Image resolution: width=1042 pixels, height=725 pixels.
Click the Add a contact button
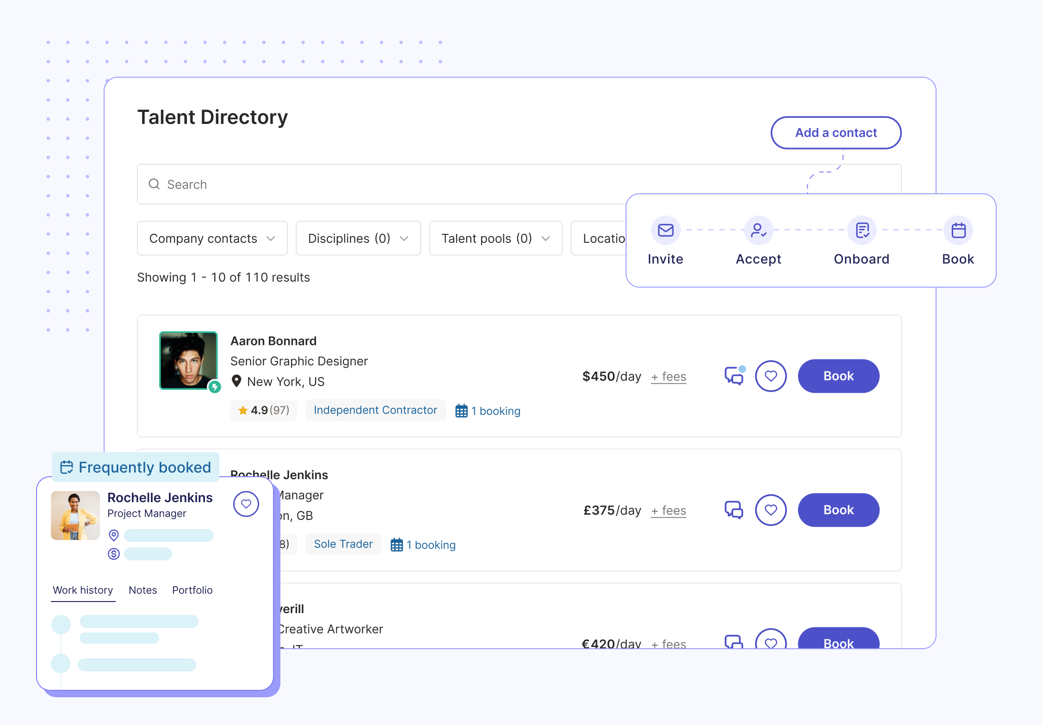click(836, 133)
